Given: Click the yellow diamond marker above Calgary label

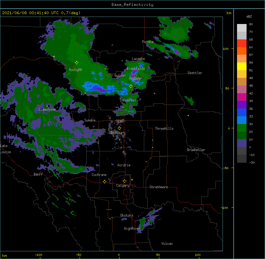Looking at the screenshot, I should [x=125, y=181].
